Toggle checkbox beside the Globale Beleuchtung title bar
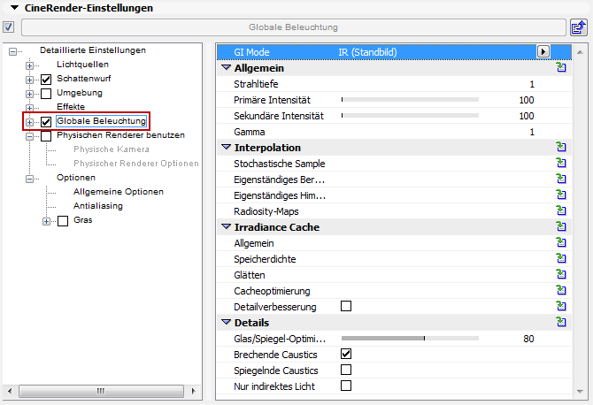This screenshot has width=593, height=405. click(8, 27)
